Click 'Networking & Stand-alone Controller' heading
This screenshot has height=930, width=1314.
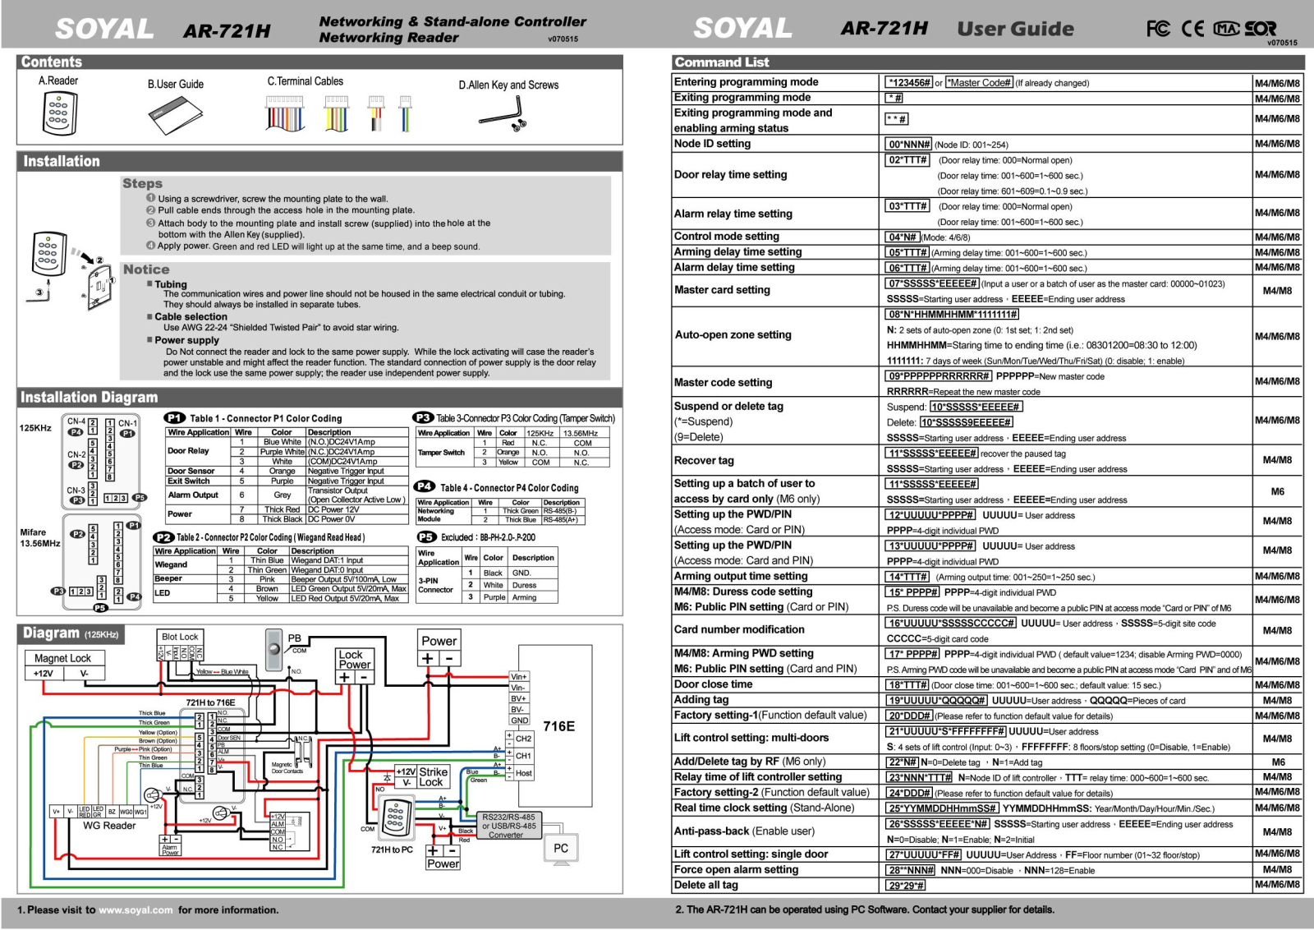point(453,22)
